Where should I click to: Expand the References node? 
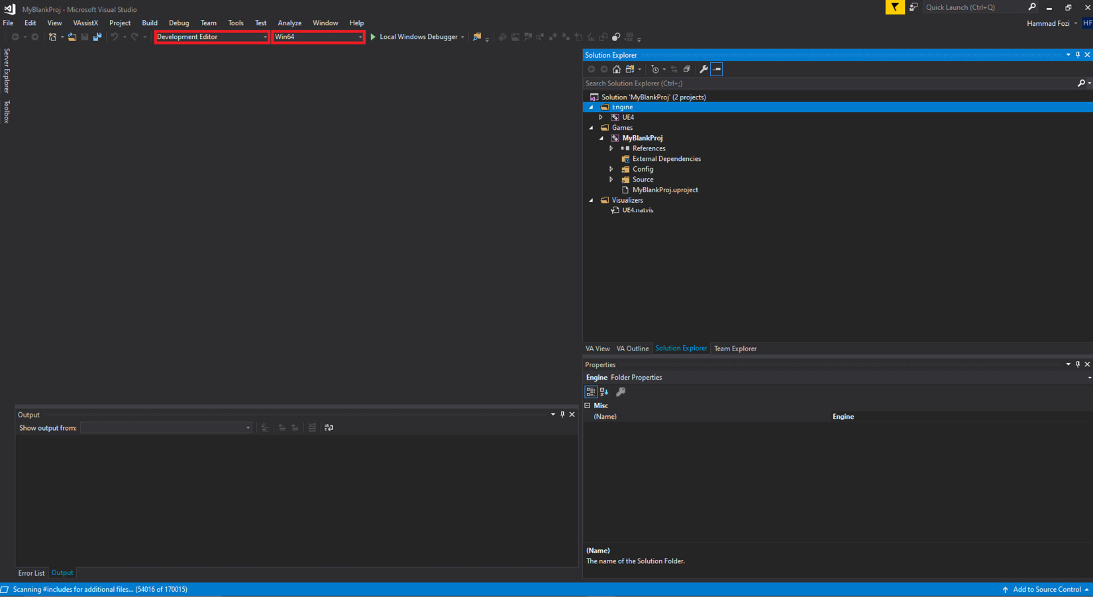[611, 148]
